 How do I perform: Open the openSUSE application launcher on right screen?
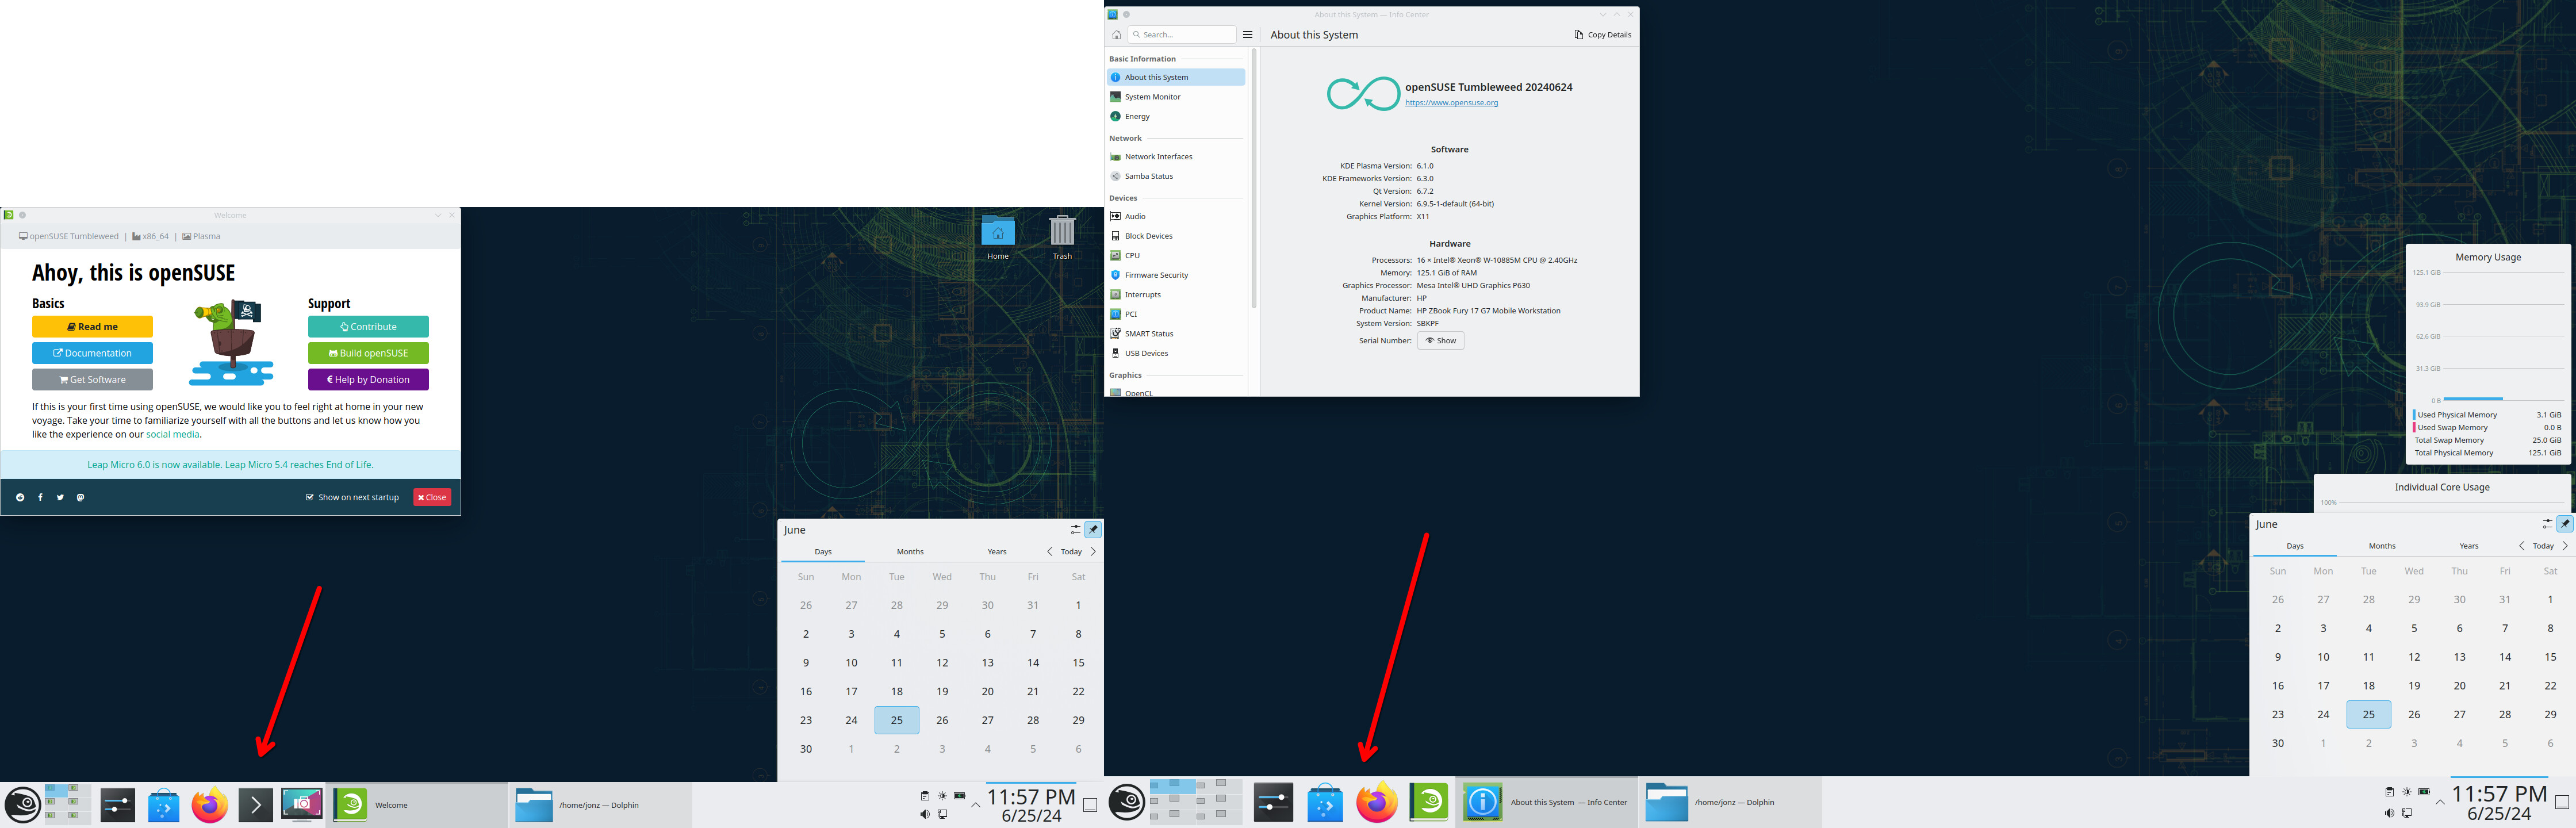tap(1127, 802)
